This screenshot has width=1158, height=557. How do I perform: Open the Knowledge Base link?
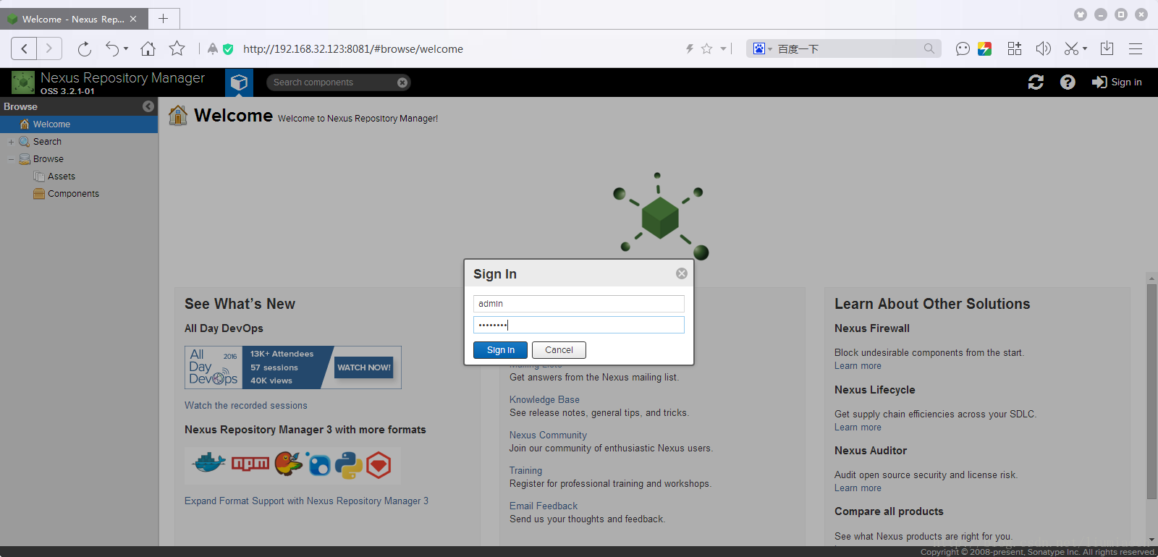point(544,400)
